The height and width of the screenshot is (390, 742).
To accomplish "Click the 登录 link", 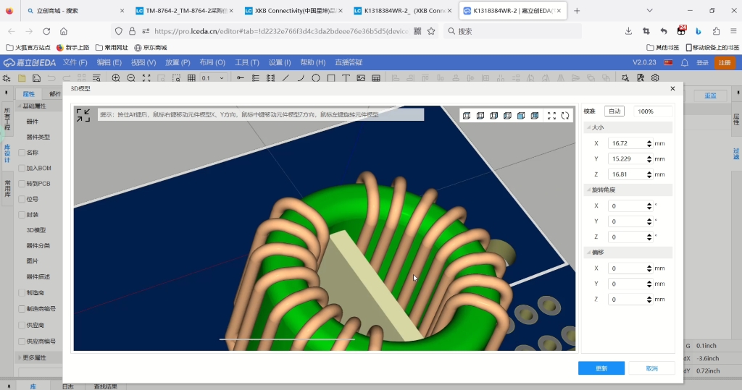I will 703,62.
